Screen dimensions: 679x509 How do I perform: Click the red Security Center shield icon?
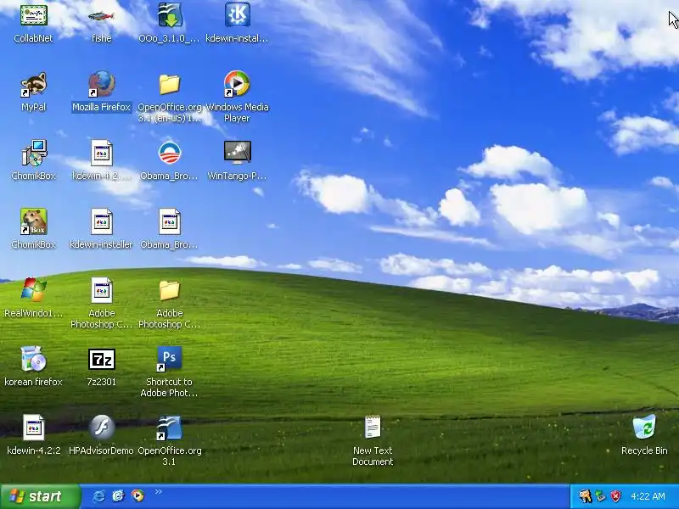615,496
